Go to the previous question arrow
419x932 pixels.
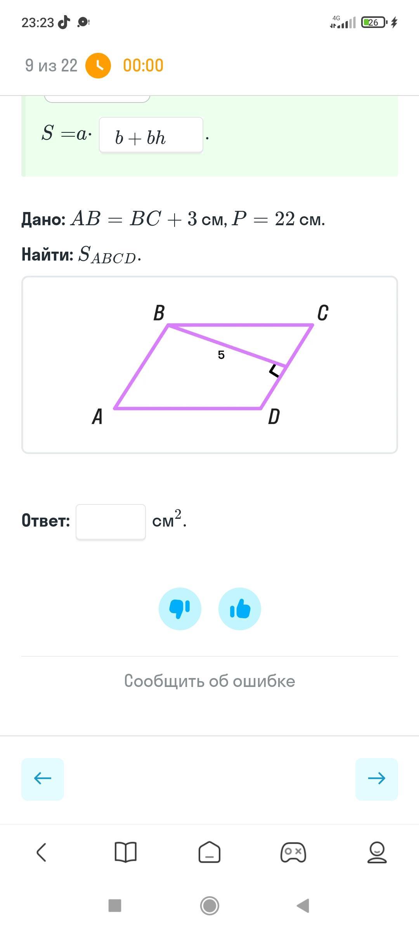click(x=43, y=779)
